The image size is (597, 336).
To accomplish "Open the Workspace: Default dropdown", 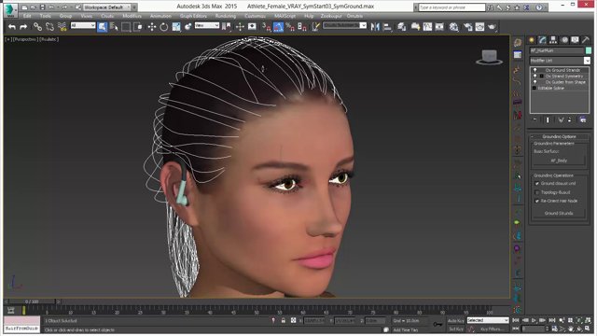I will coord(106,7).
